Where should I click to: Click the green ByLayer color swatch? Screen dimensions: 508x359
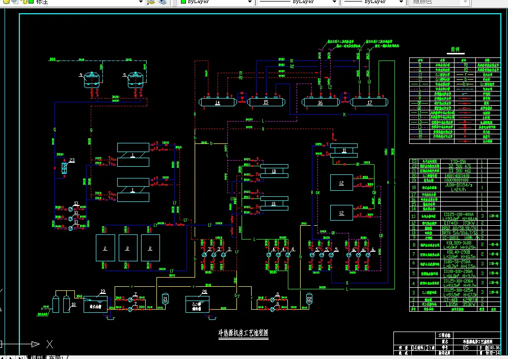[183, 2]
